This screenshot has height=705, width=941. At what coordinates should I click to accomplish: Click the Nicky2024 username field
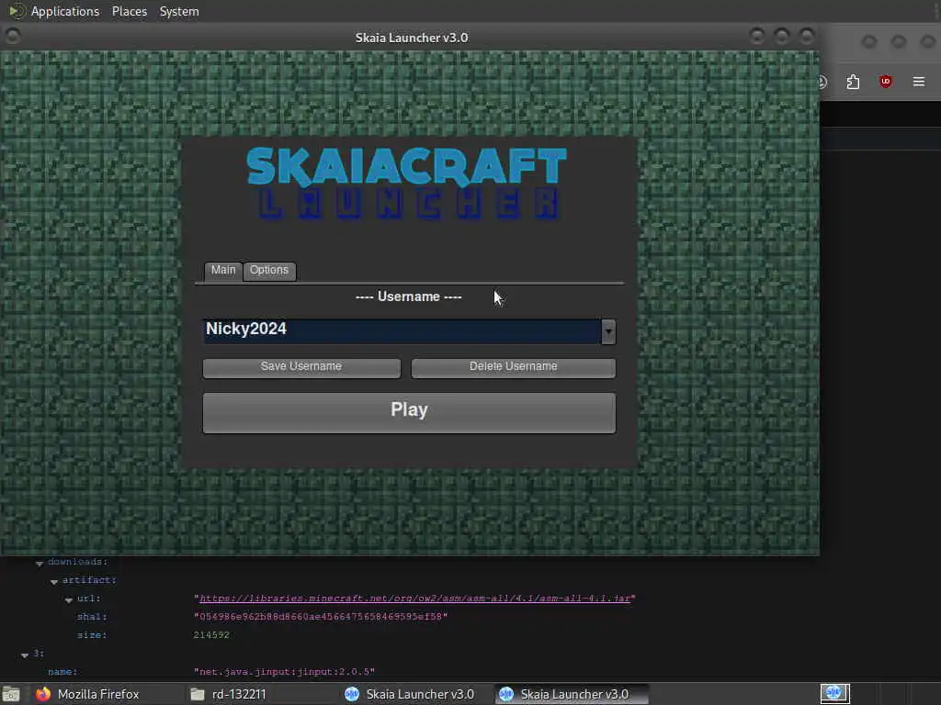[402, 330]
